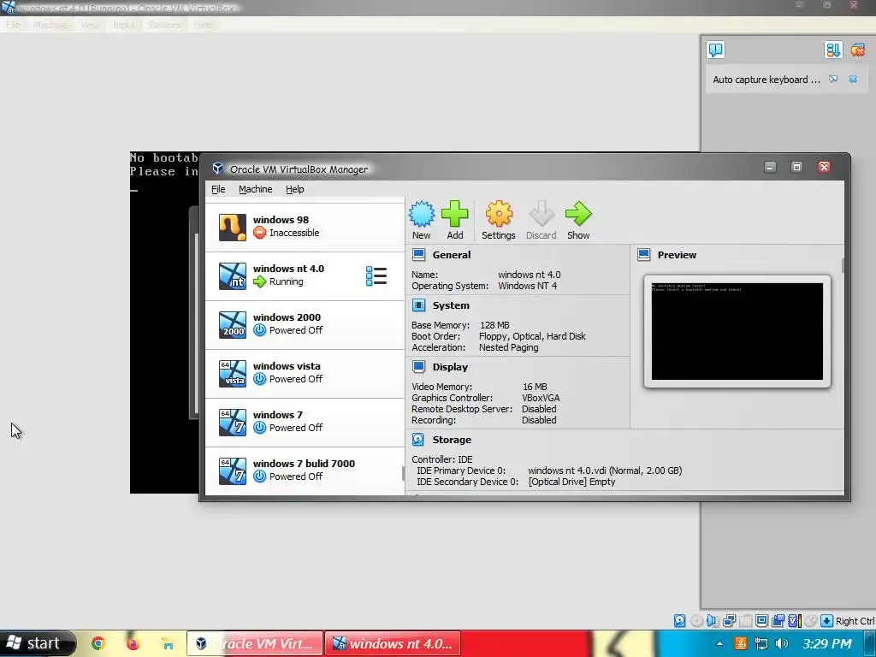The image size is (876, 657).
Task: Click the volume speaker tray icon
Action: (x=782, y=643)
